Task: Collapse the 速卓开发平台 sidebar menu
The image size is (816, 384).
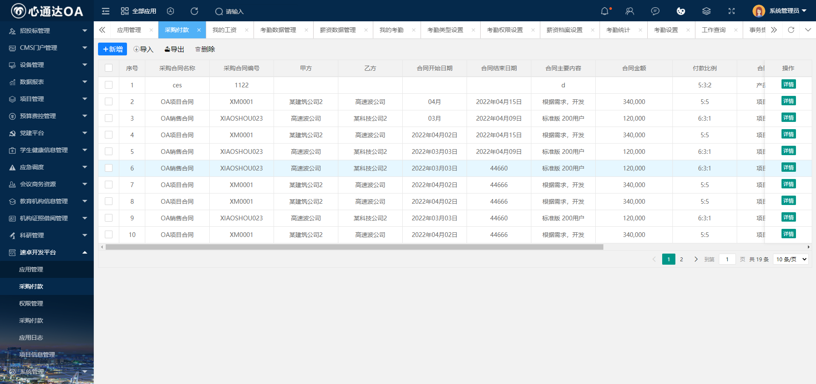Action: tap(47, 252)
